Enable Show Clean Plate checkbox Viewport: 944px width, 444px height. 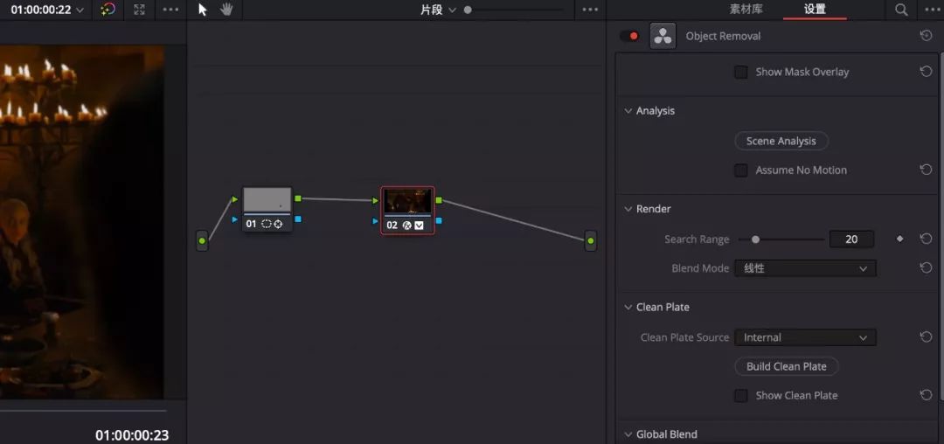[x=741, y=395]
